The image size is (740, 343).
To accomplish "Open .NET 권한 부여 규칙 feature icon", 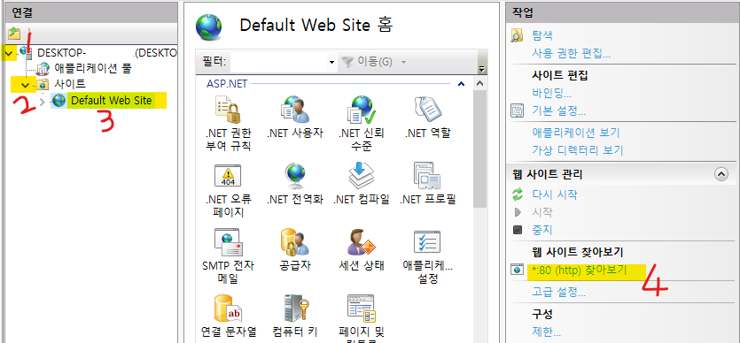I will tap(229, 110).
